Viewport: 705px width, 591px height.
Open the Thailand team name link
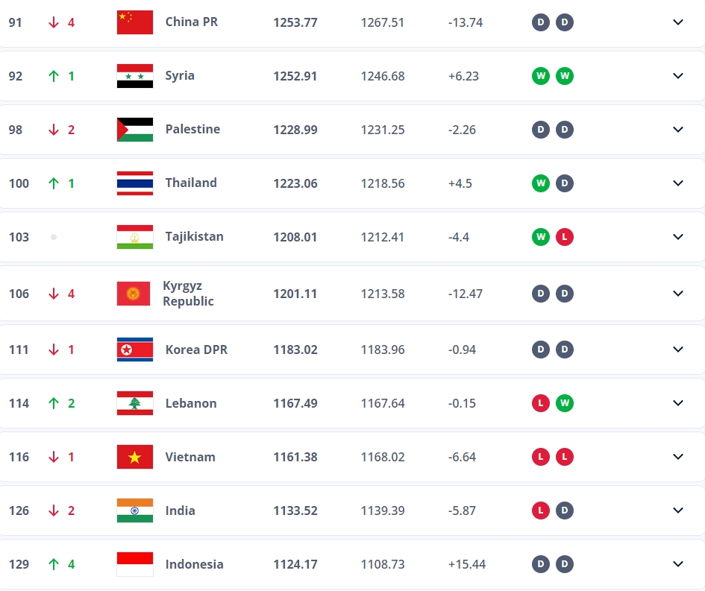click(x=191, y=183)
